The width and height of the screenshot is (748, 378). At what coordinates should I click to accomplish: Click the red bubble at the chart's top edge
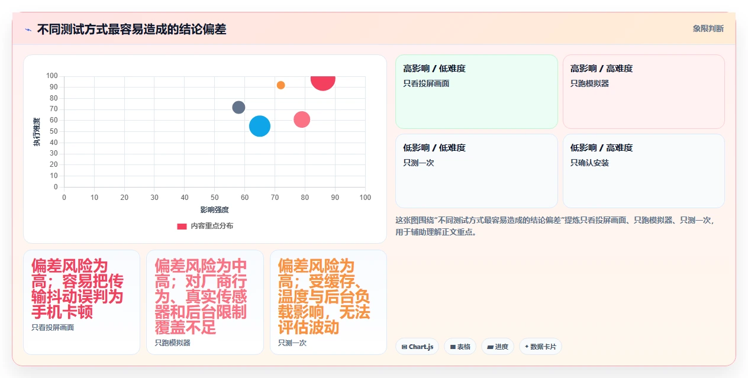[323, 83]
